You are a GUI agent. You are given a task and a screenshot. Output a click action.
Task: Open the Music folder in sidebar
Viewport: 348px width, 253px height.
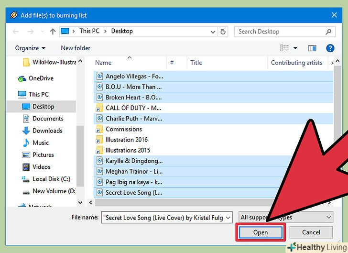pyautogui.click(x=40, y=143)
